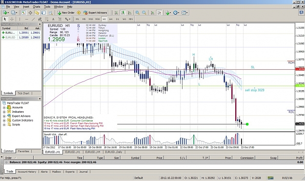Select MetaTrader FLOAT in Navigator

pos(18,103)
